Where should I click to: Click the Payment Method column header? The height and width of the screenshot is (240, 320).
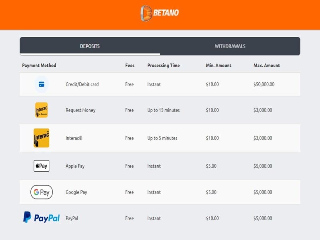coord(39,66)
